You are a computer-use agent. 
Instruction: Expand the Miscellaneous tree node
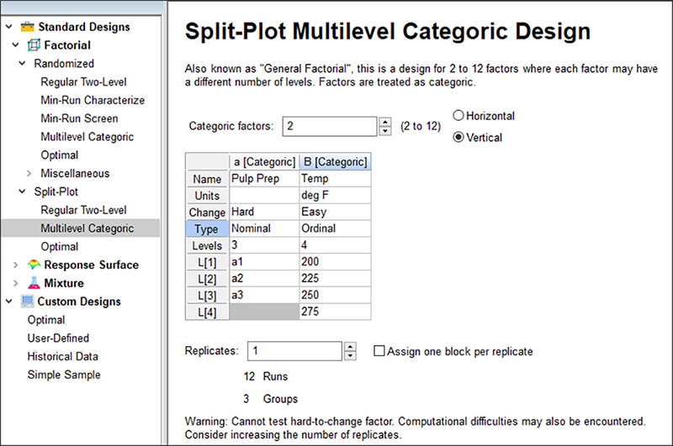30,174
